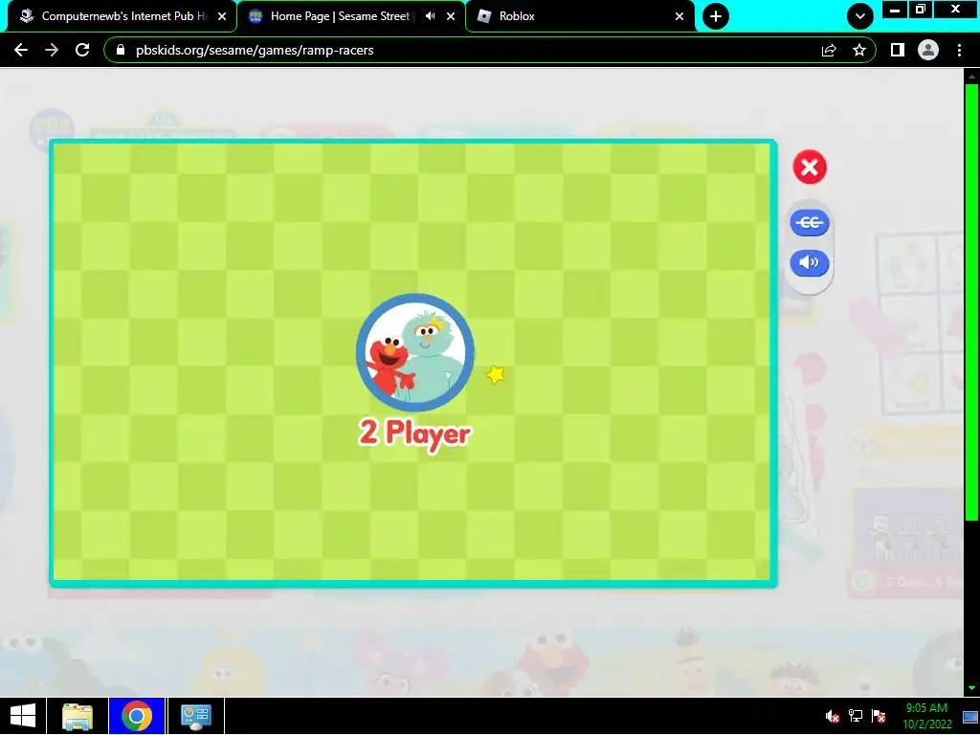This screenshot has width=980, height=735.
Task: Bookmark this page with the star icon
Action: point(859,50)
